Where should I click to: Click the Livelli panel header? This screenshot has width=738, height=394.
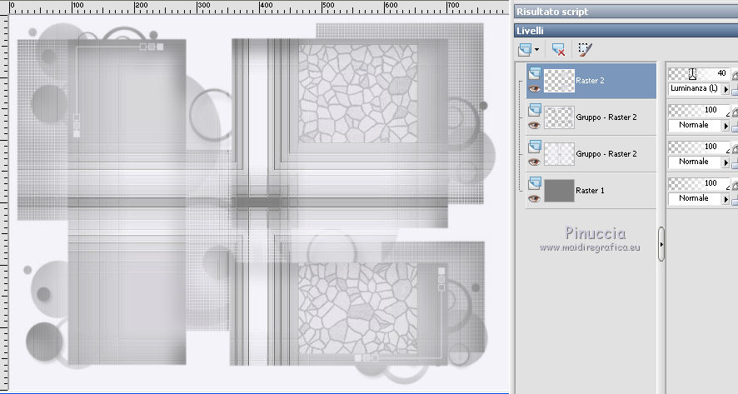point(626,31)
